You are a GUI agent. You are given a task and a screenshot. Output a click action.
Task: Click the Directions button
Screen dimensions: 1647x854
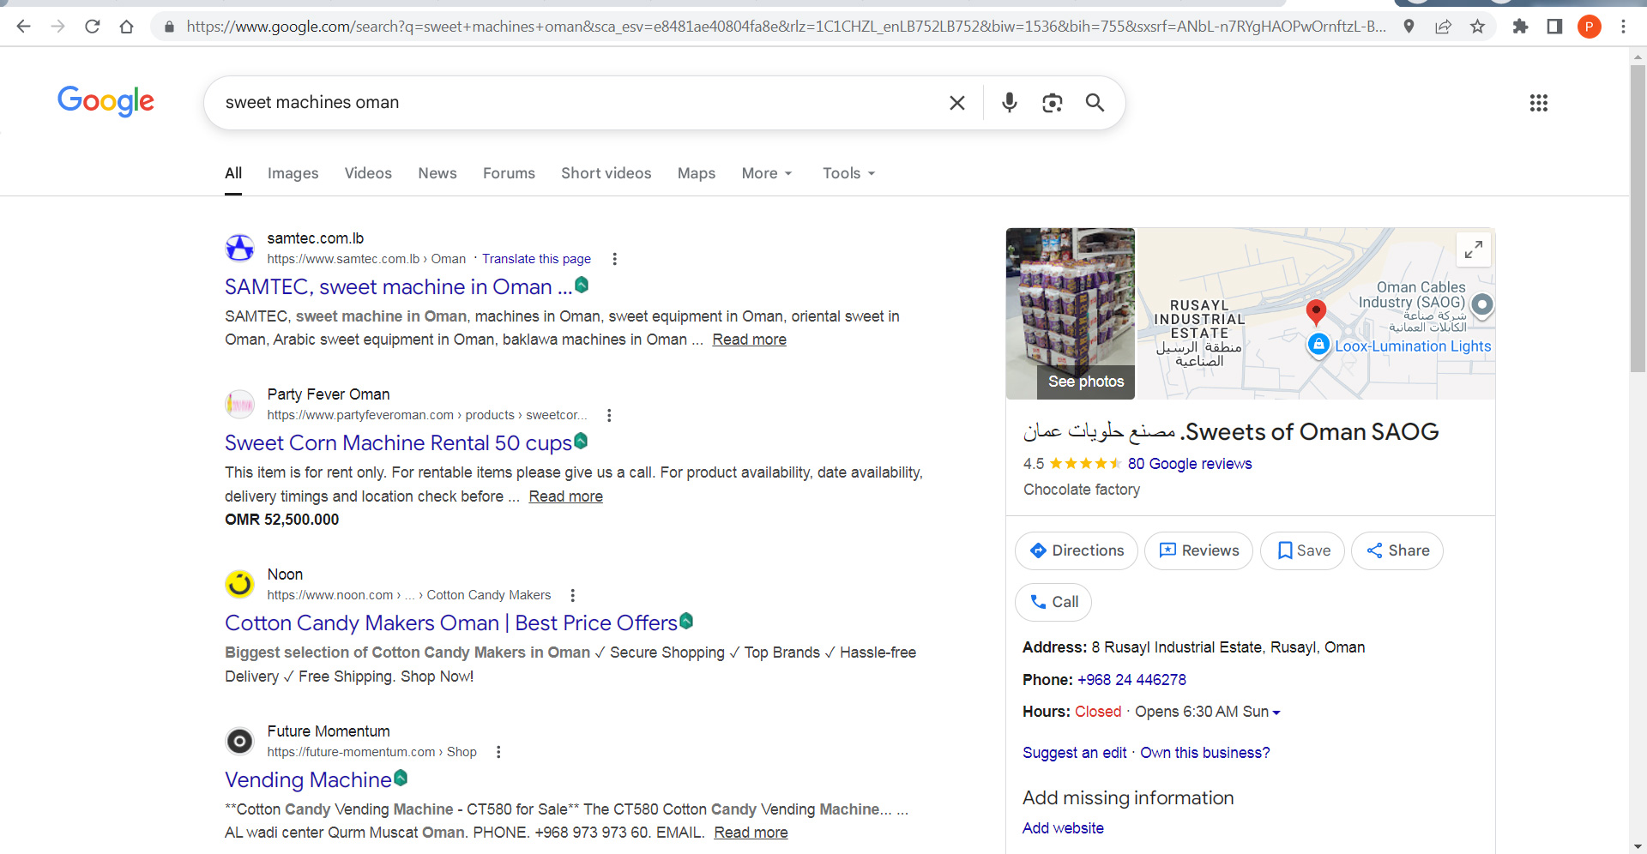1077,550
